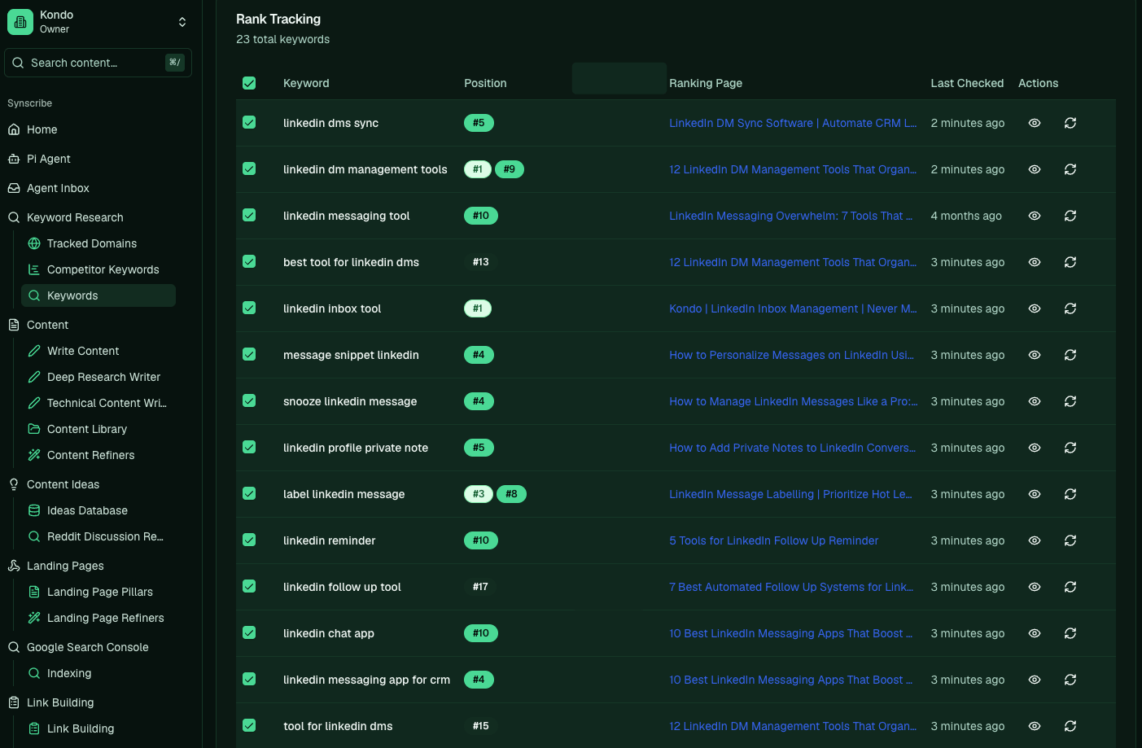Refresh rank for linkedin follow up tool
Image resolution: width=1142 pixels, height=748 pixels.
point(1070,587)
